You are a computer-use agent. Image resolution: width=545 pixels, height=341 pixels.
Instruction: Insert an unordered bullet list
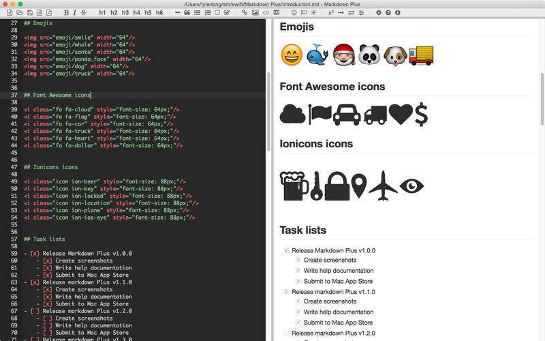point(197,12)
